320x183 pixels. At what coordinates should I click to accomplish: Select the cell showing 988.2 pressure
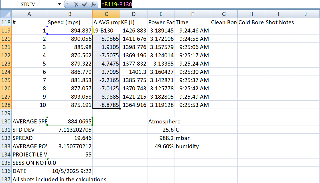coord(161,138)
